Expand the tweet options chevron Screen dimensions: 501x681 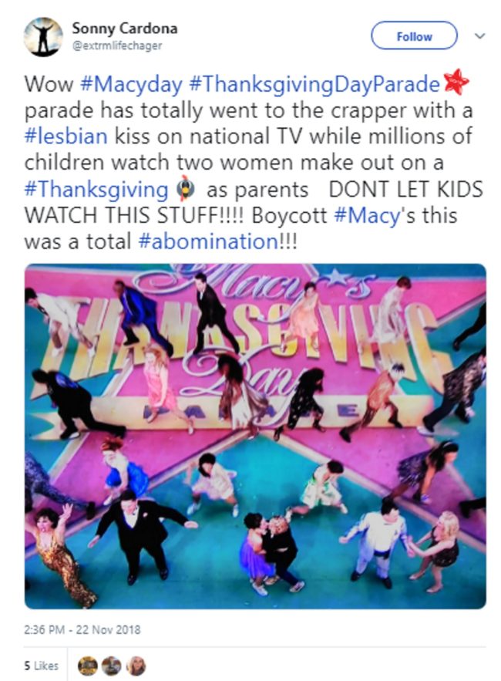pos(479,35)
